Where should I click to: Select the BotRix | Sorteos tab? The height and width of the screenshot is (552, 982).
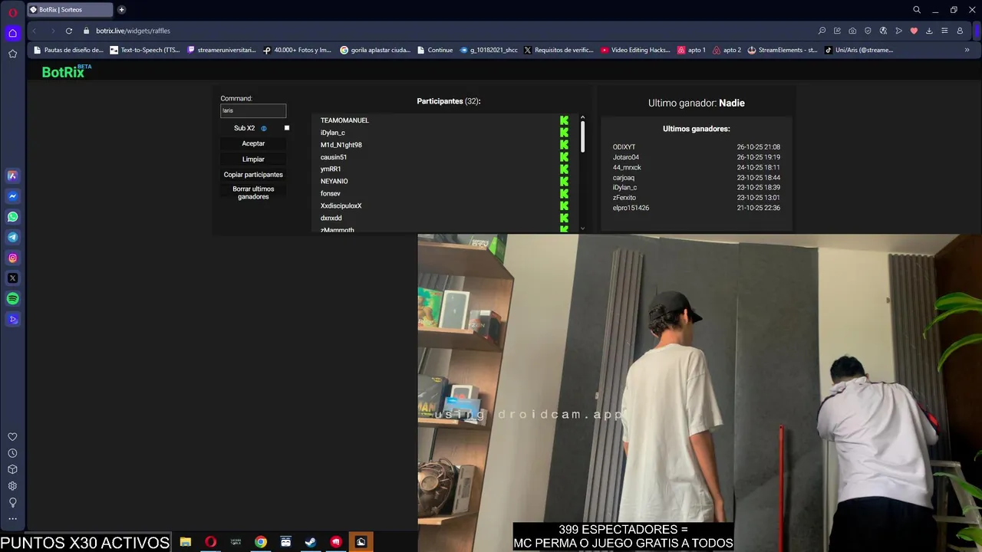tap(69, 10)
